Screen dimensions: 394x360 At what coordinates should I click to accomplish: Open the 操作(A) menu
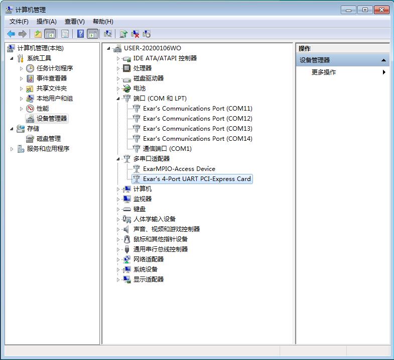click(46, 22)
